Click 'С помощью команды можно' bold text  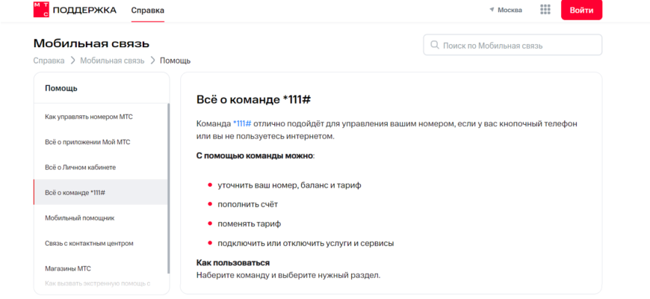(255, 157)
